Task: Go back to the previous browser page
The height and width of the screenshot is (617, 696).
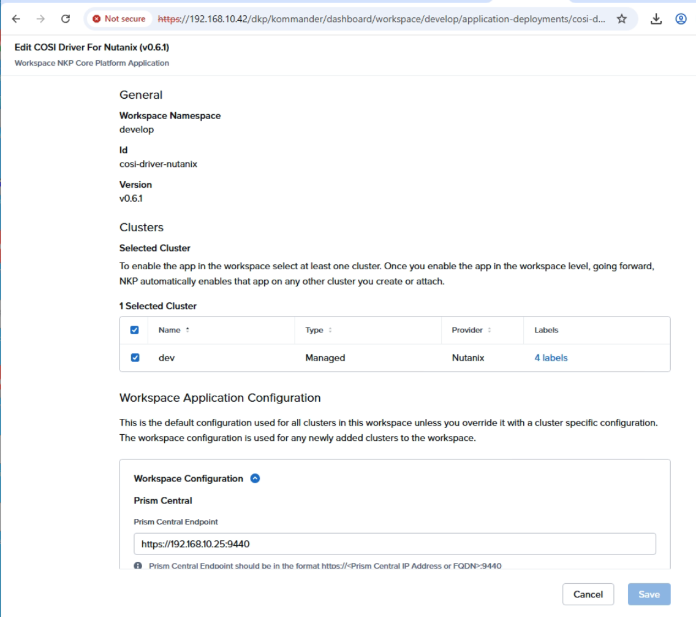Action: click(x=16, y=19)
